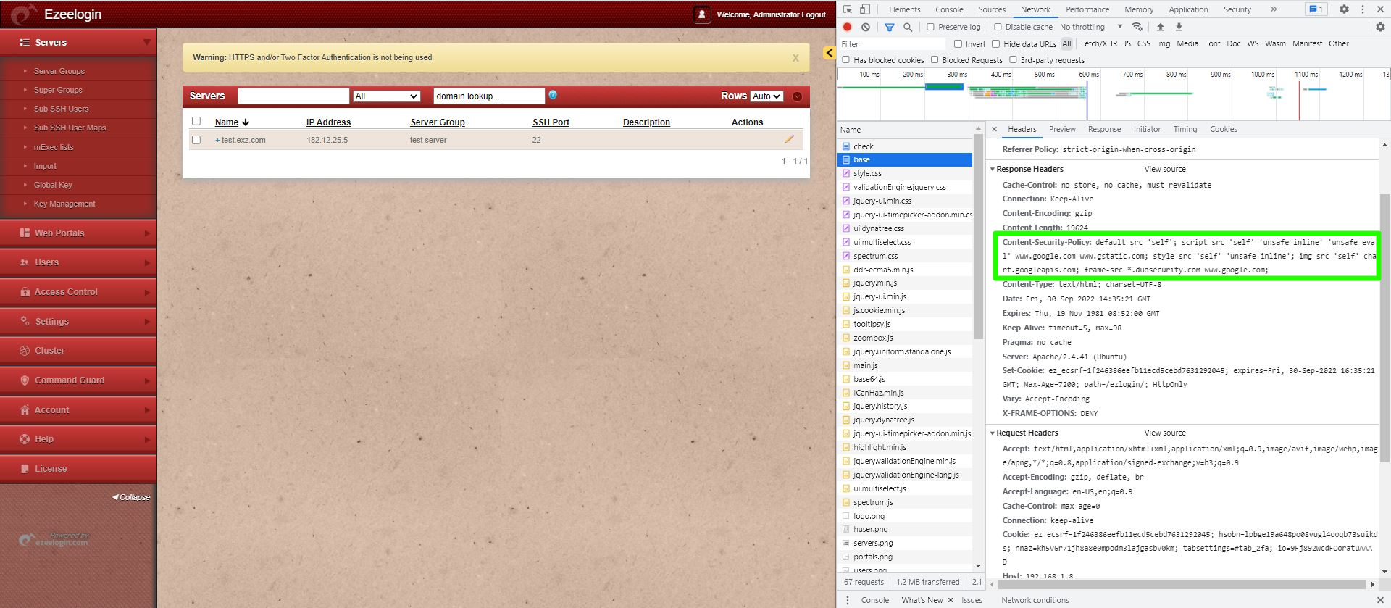
Task: Click the messages issues counter badge
Action: pyautogui.click(x=1316, y=9)
